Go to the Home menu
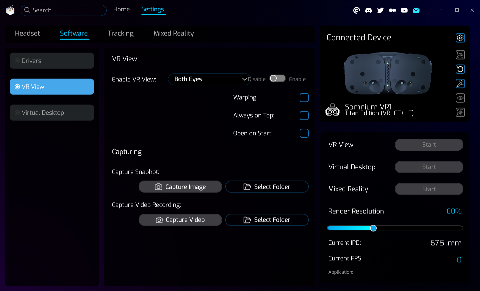This screenshot has height=291, width=480. [121, 9]
